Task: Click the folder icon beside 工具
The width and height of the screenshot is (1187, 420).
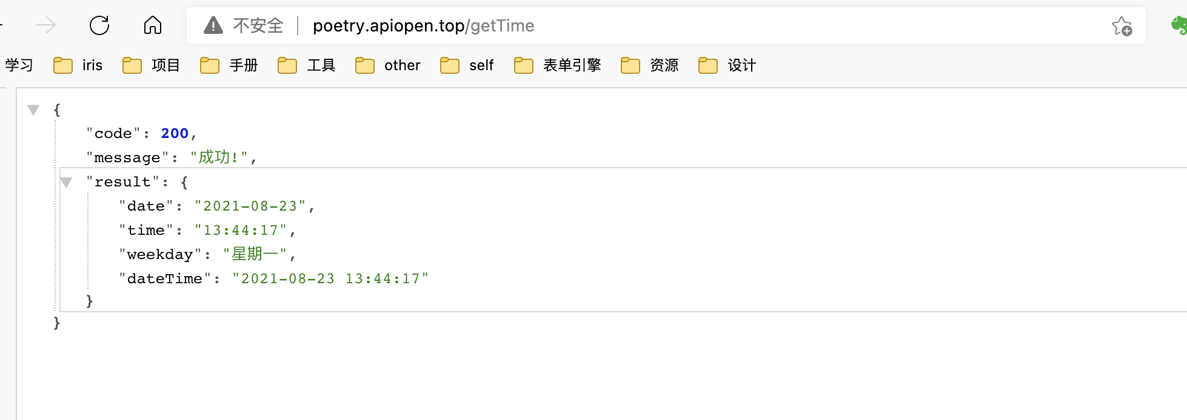Action: click(287, 65)
